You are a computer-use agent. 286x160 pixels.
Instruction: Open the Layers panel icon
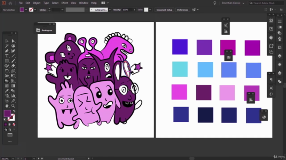pos(279,56)
